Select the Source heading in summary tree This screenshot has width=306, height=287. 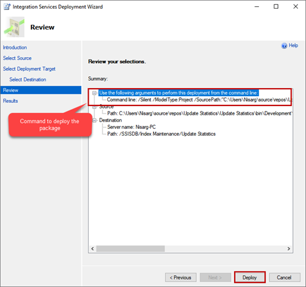click(106, 107)
